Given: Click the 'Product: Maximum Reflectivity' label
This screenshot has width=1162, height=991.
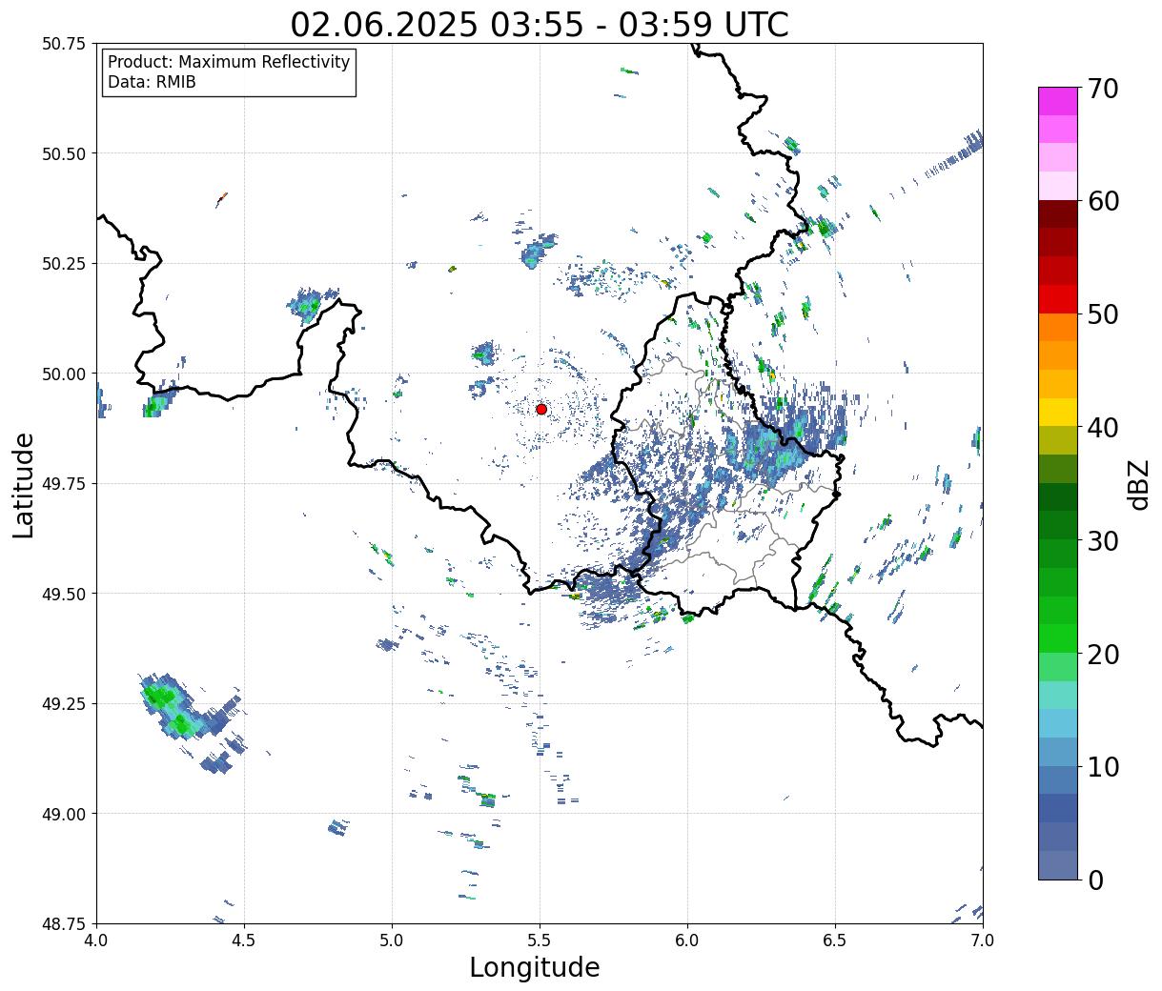Looking at the screenshot, I should (229, 62).
